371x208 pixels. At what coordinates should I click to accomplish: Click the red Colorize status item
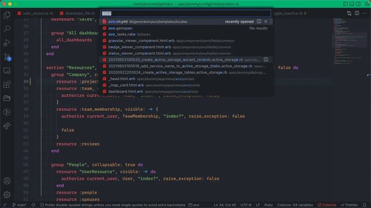(x=327, y=205)
